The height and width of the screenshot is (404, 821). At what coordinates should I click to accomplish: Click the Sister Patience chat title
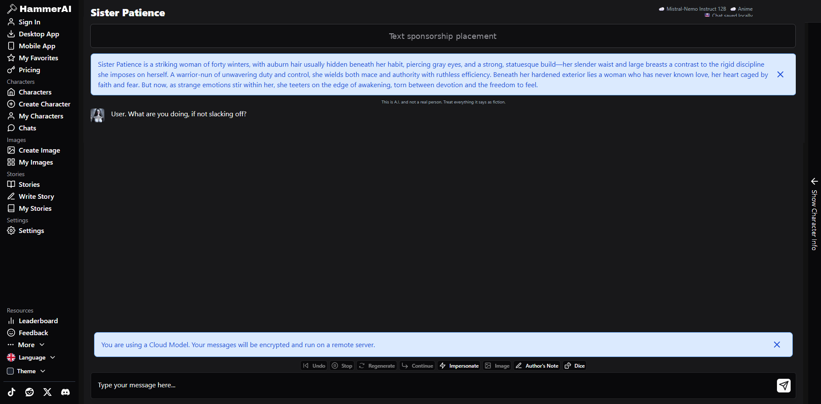click(x=128, y=13)
